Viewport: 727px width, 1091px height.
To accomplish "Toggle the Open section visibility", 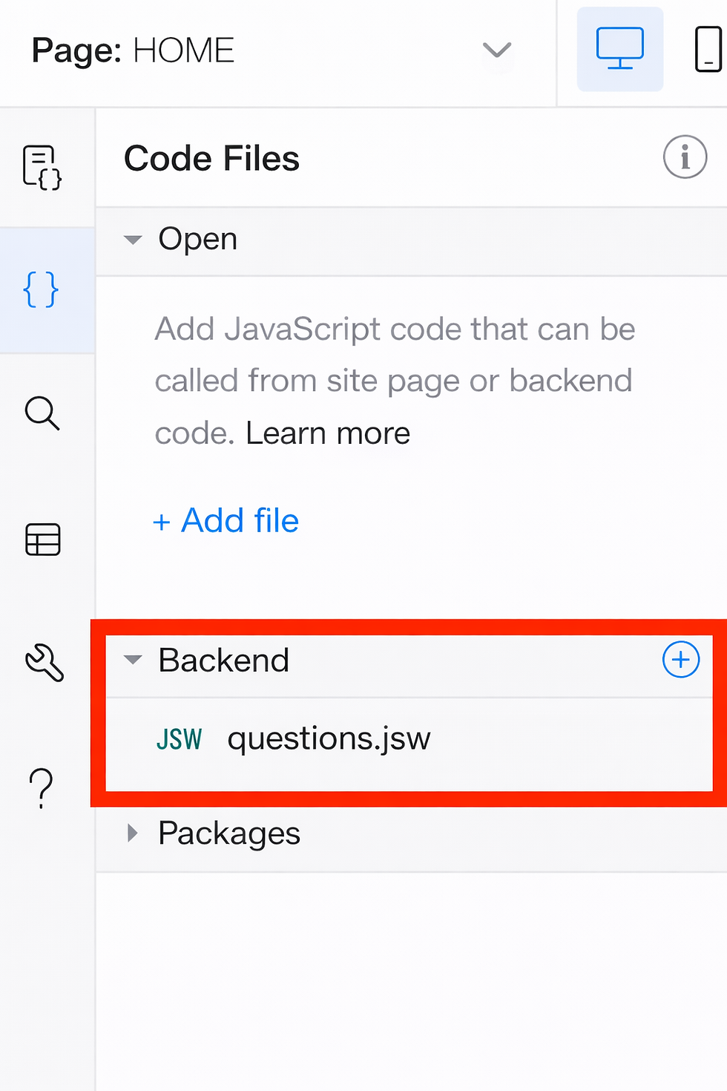I will tap(134, 239).
